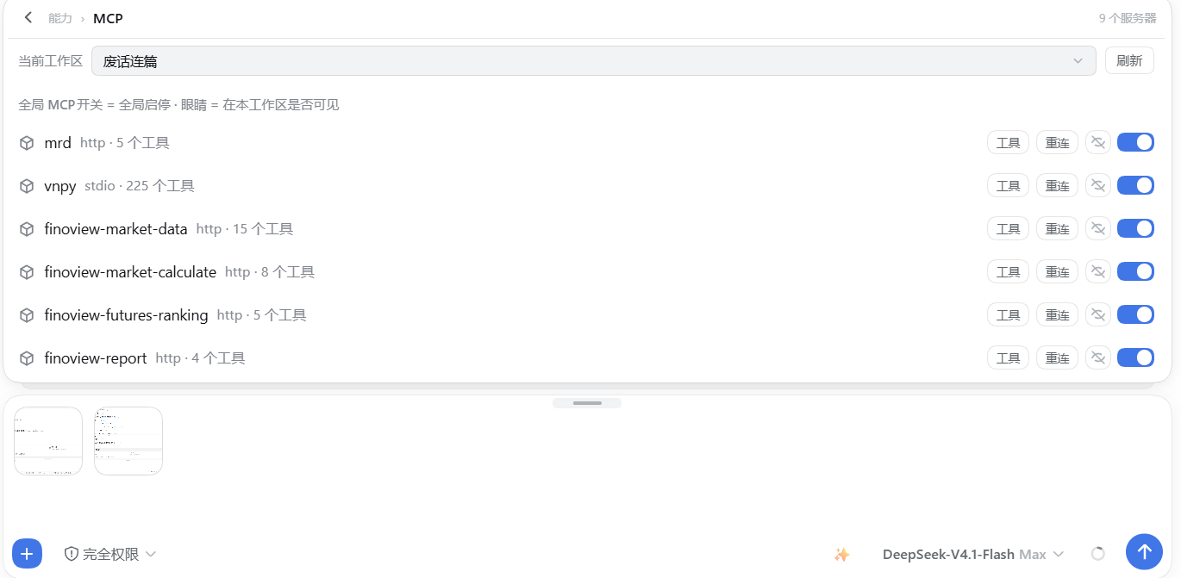Turn off the finoview-futures-ranking switch
This screenshot has height=578, width=1181.
tap(1135, 314)
